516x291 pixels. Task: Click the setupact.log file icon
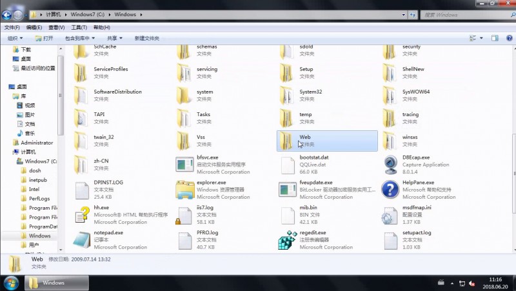[x=391, y=240]
